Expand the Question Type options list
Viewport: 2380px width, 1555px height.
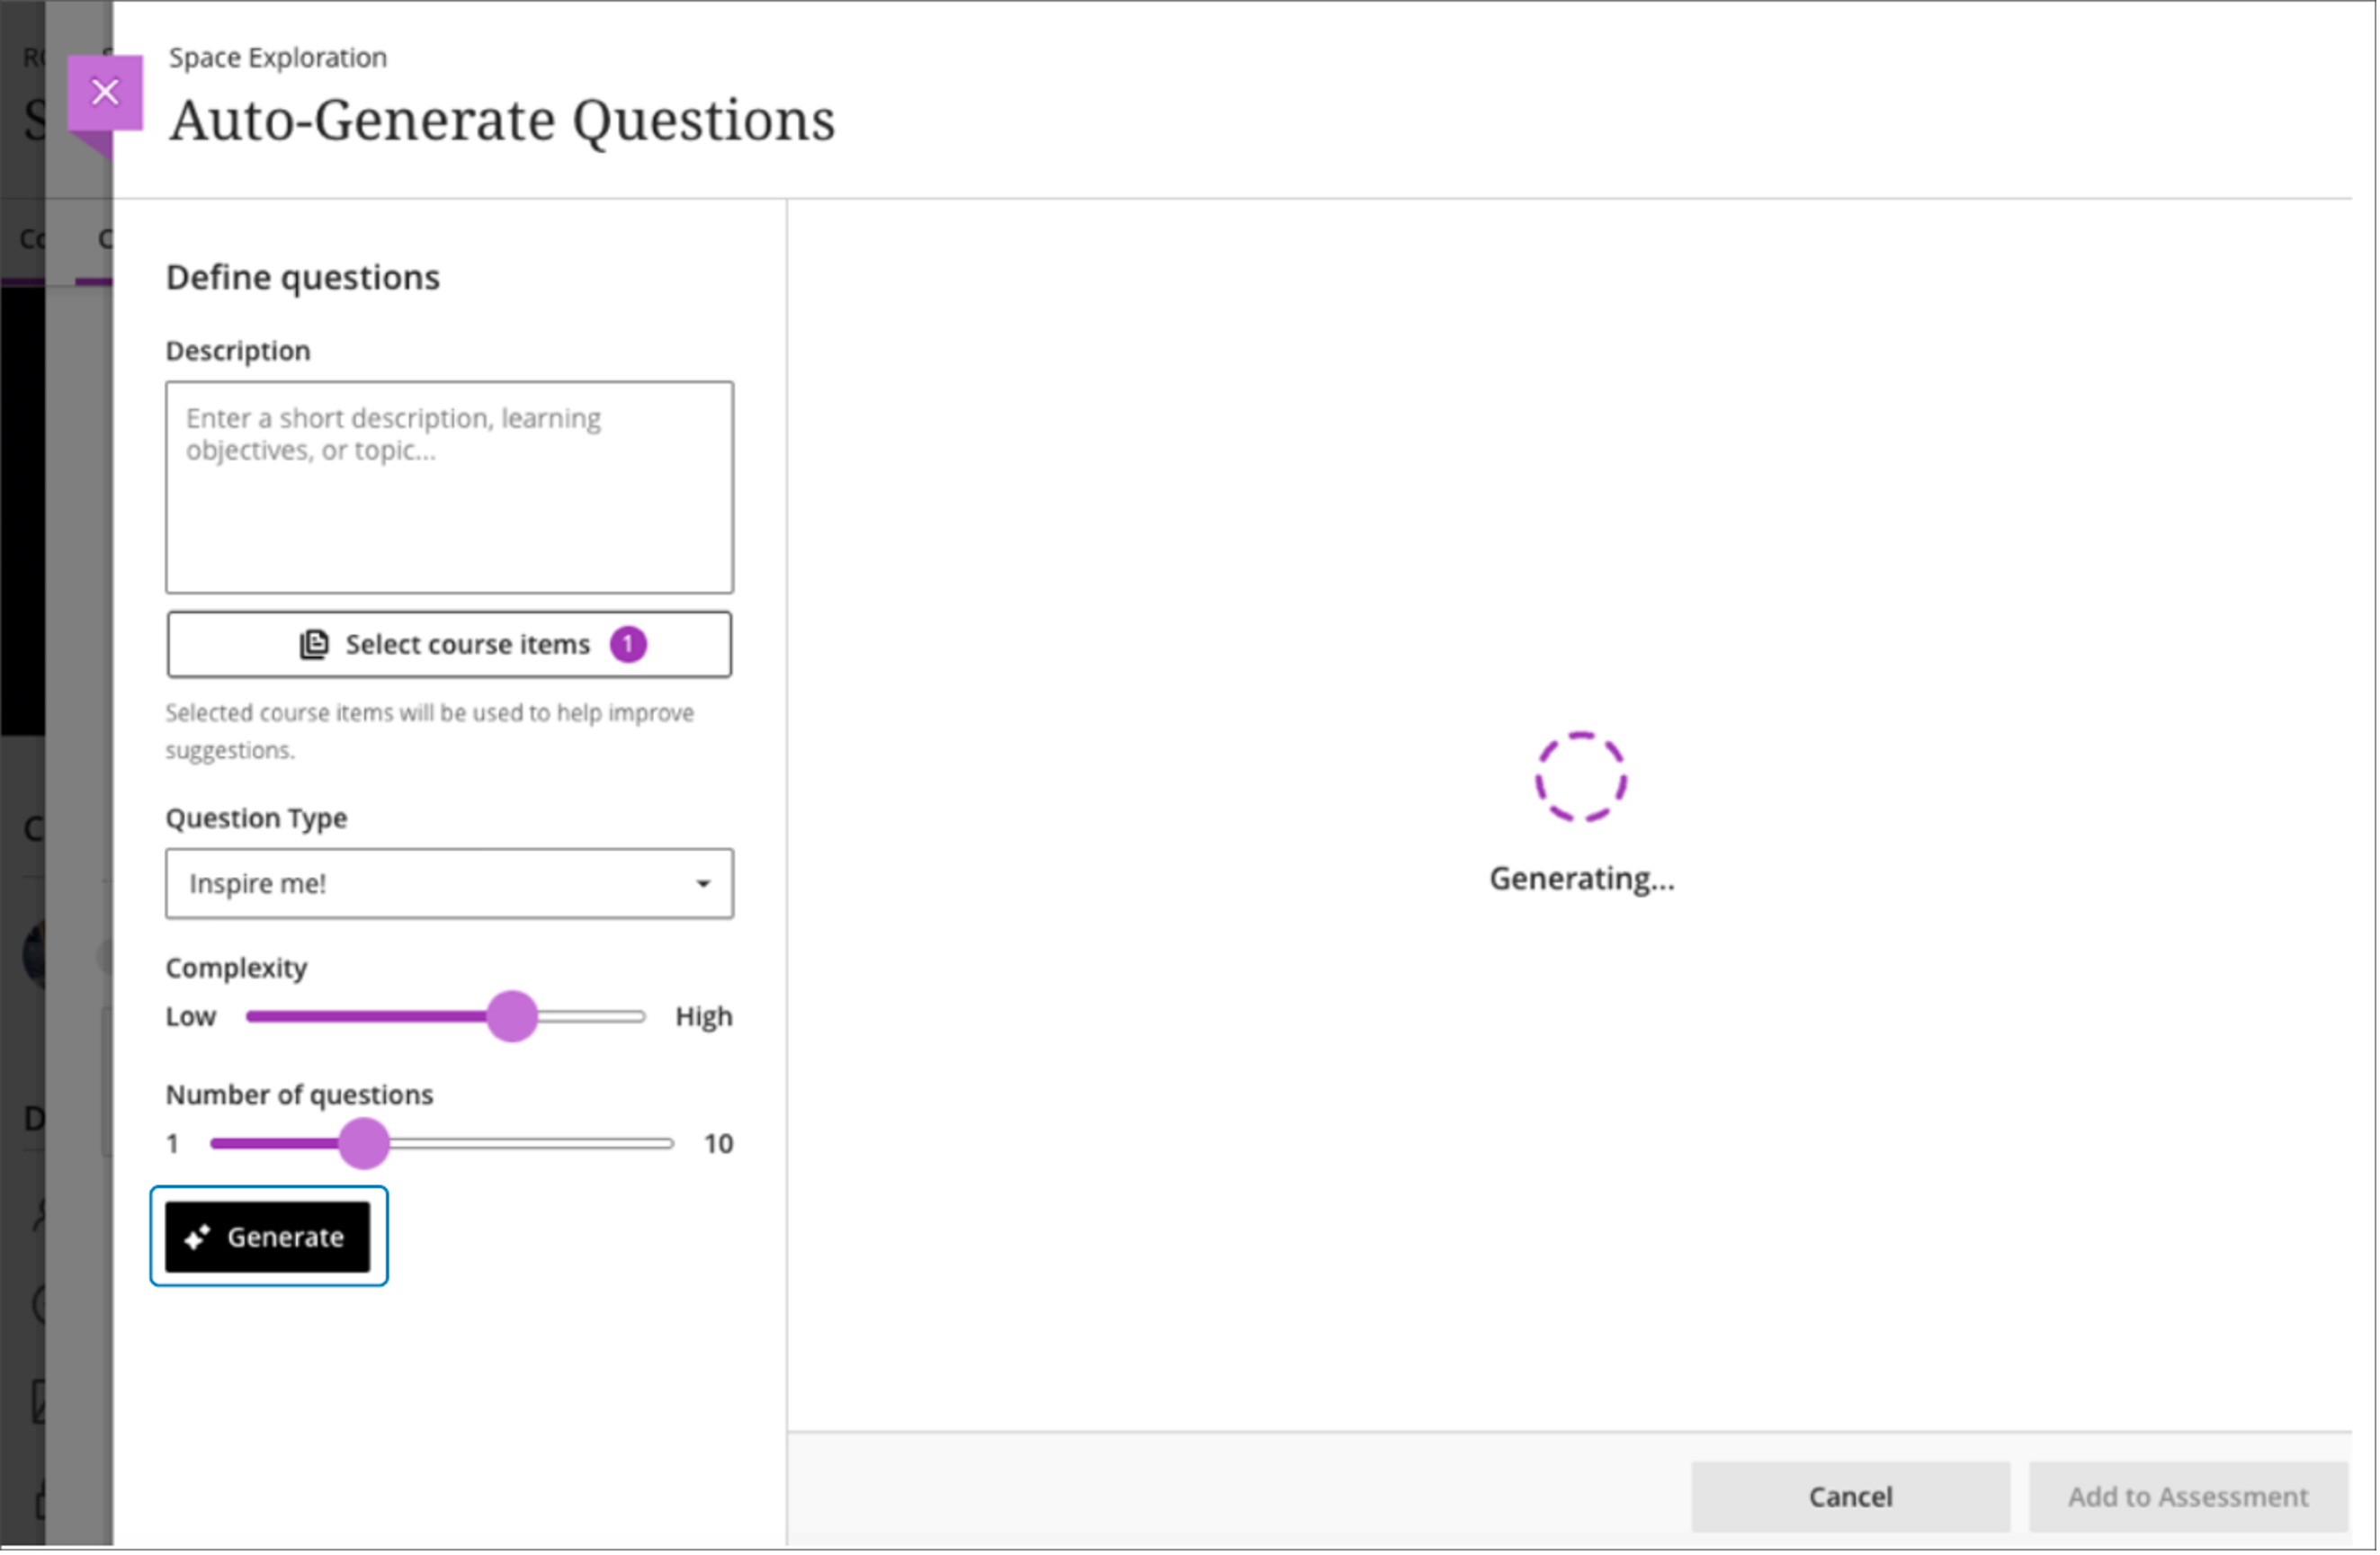coord(448,883)
